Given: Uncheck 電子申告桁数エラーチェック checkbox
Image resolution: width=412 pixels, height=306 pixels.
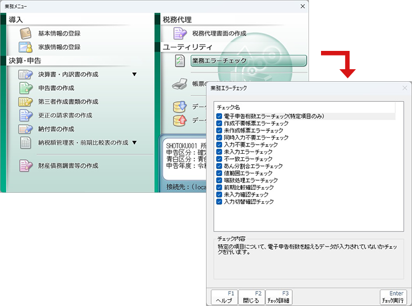Looking at the screenshot, I should click(220, 116).
